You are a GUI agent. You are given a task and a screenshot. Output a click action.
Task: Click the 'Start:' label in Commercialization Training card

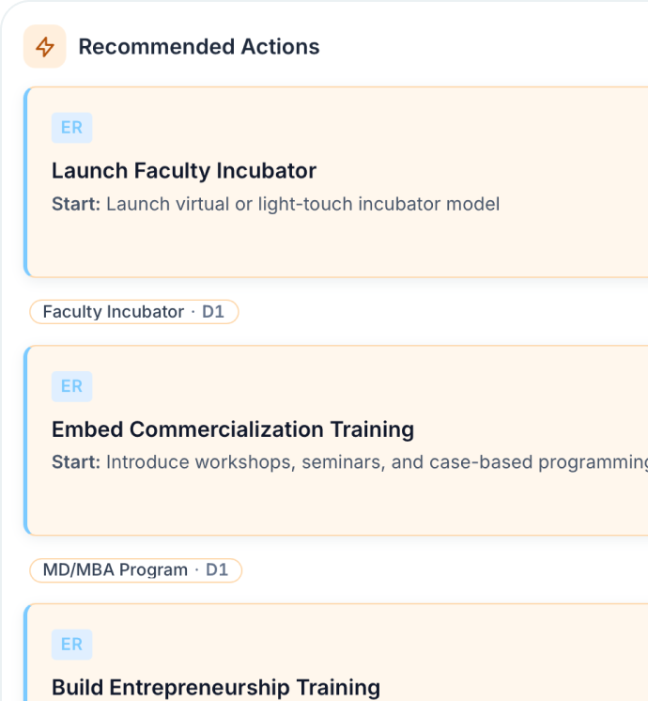pyautogui.click(x=75, y=462)
